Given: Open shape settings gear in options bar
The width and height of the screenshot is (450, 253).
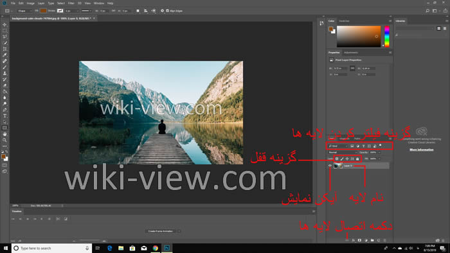Looking at the screenshot, I should 162,11.
